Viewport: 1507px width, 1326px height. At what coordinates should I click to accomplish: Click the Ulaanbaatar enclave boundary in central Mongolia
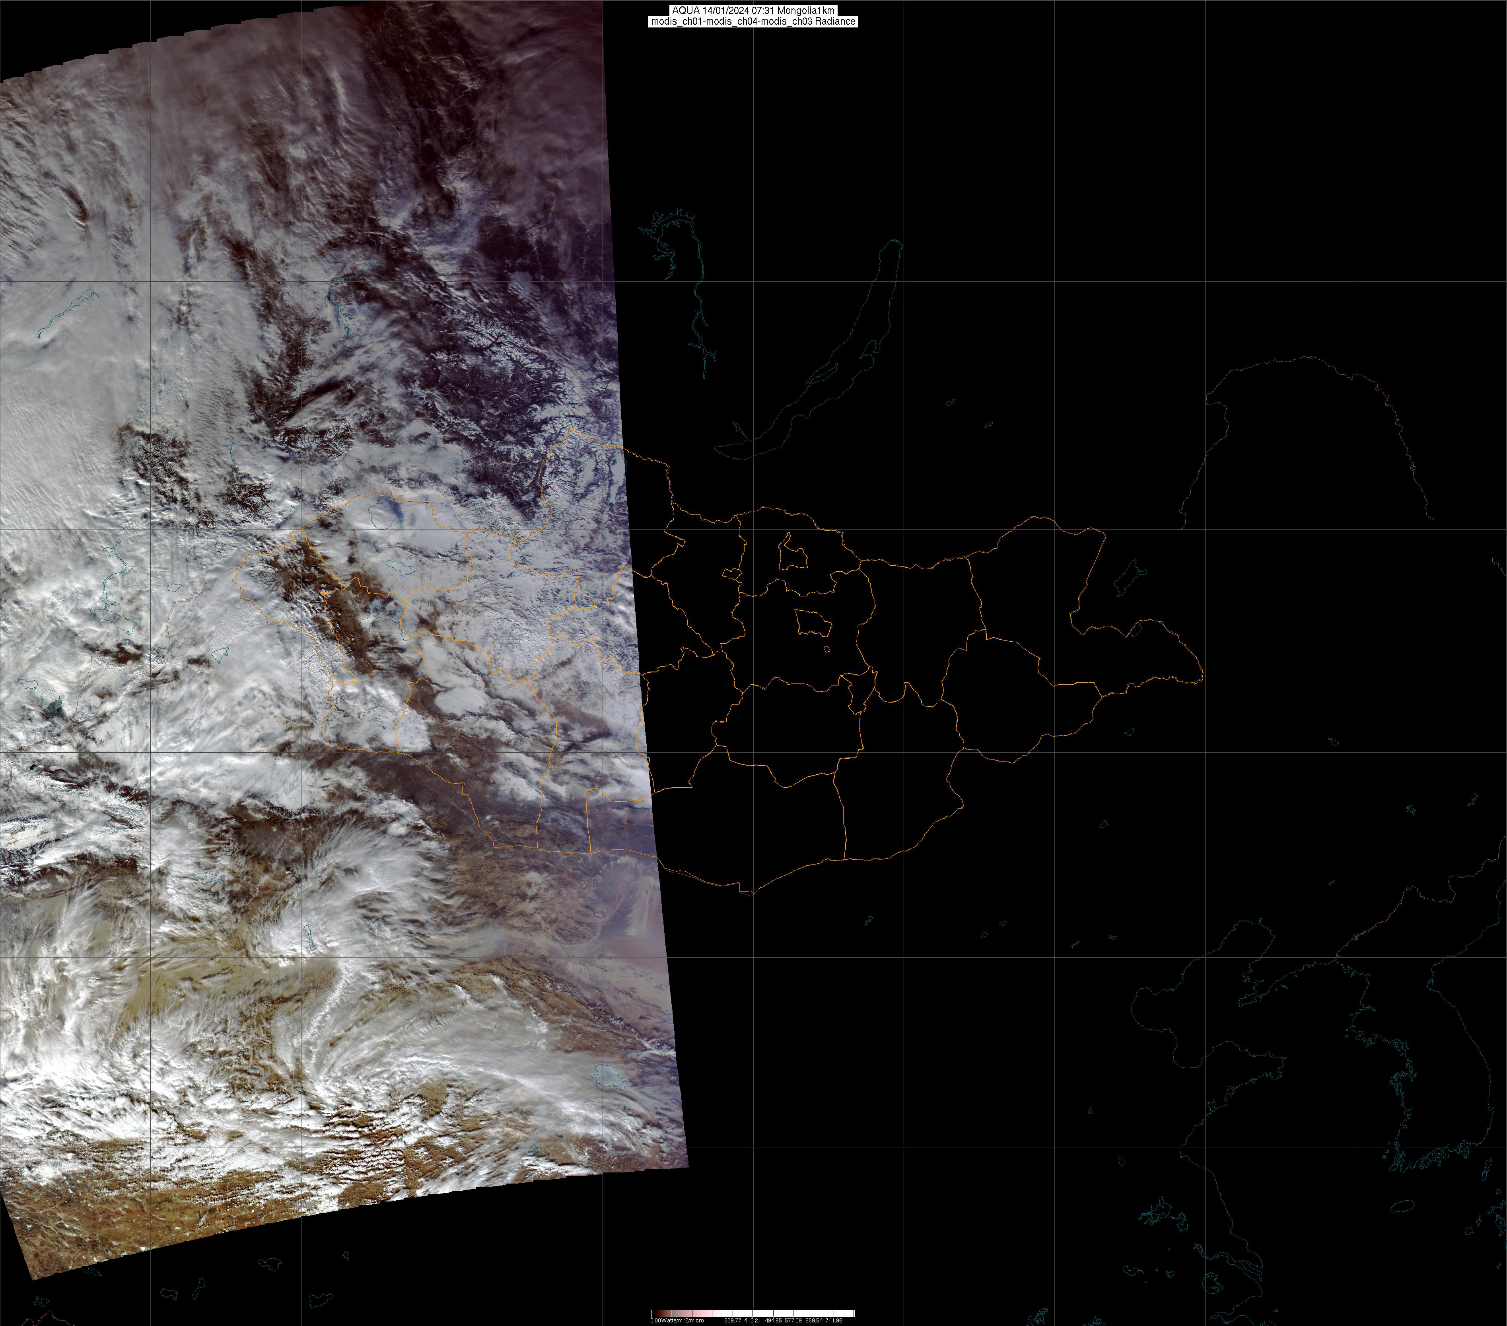pyautogui.click(x=813, y=623)
